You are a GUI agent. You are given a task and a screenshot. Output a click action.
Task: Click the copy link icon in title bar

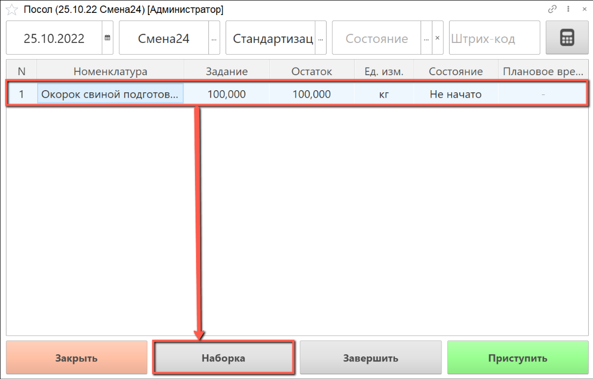(x=552, y=9)
